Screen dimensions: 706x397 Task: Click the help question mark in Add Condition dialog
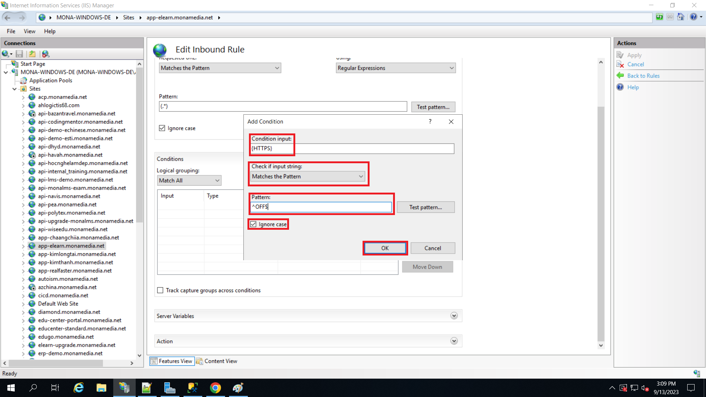click(430, 121)
